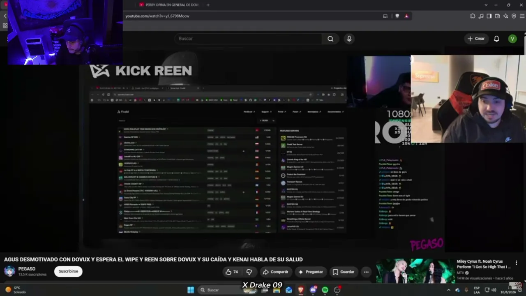Screen dimensions: 526x296
Task: Like the video with 74 likes
Action: pos(231,272)
